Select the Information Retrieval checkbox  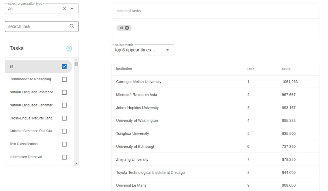64,157
